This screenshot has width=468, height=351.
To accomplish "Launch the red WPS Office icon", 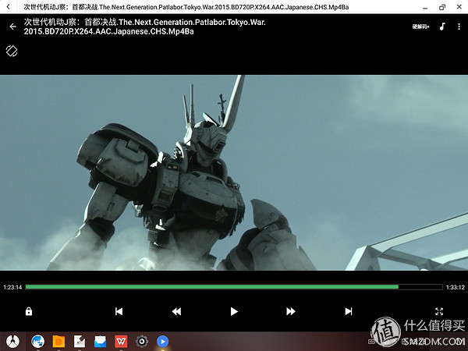I will coord(121,341).
